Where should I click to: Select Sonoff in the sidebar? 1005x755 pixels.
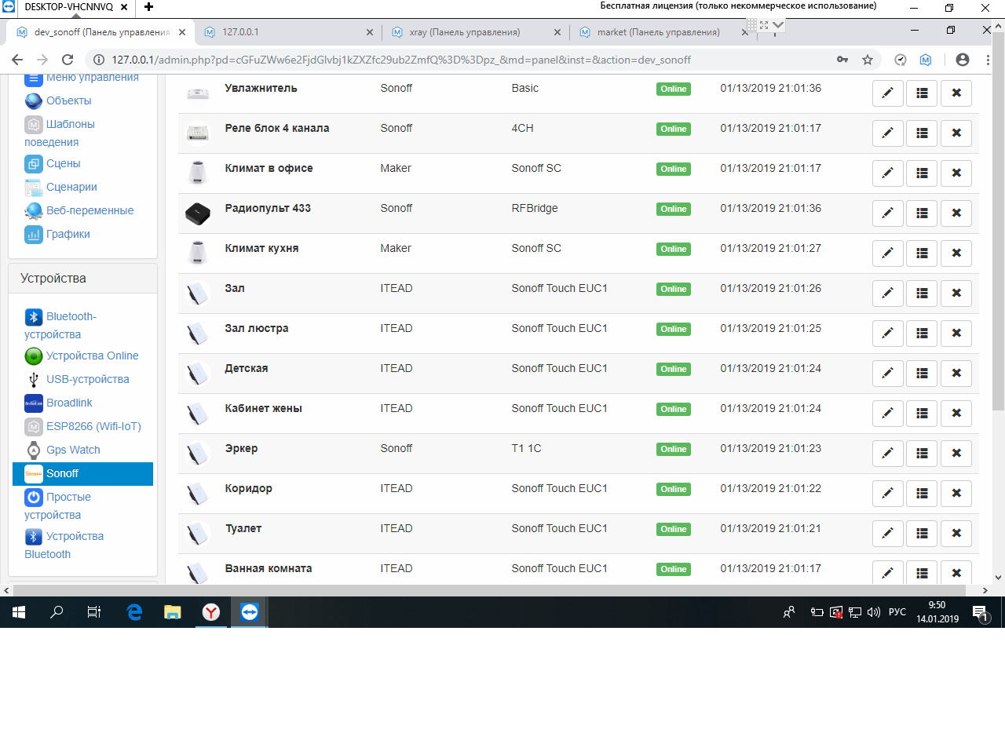tap(82, 474)
